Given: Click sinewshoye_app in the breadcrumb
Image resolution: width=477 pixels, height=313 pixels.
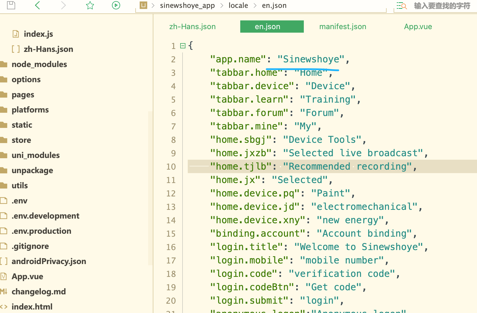Looking at the screenshot, I should (x=187, y=6).
